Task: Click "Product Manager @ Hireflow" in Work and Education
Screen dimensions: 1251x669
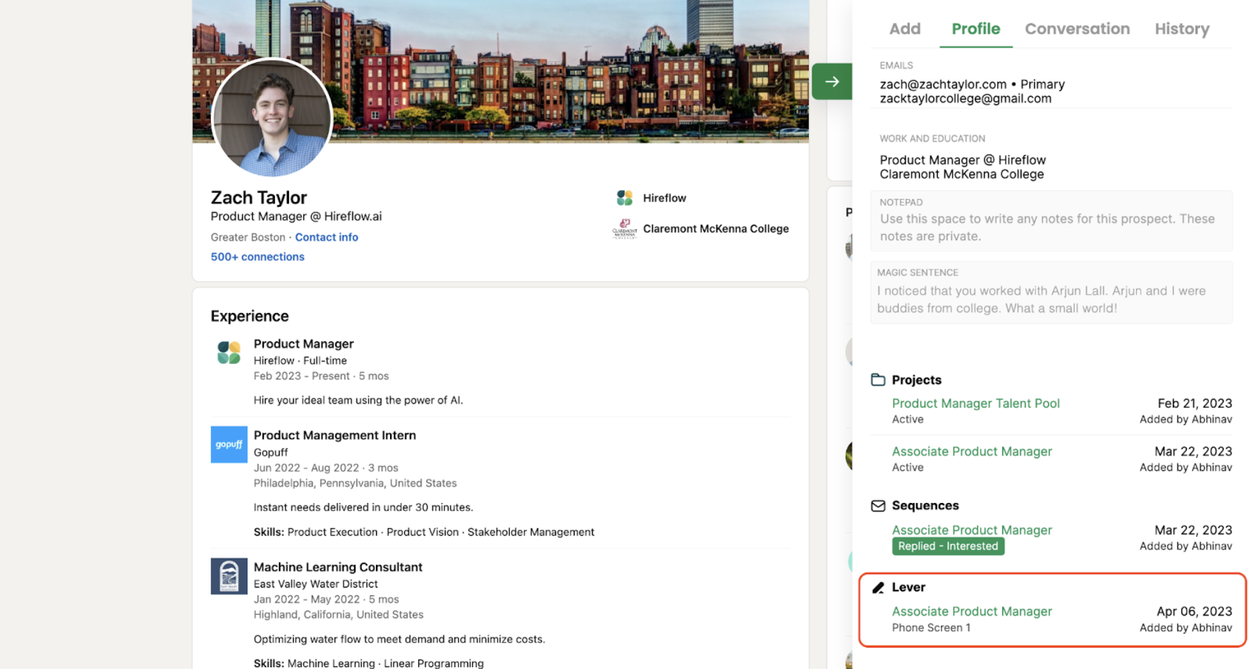Action: tap(963, 160)
